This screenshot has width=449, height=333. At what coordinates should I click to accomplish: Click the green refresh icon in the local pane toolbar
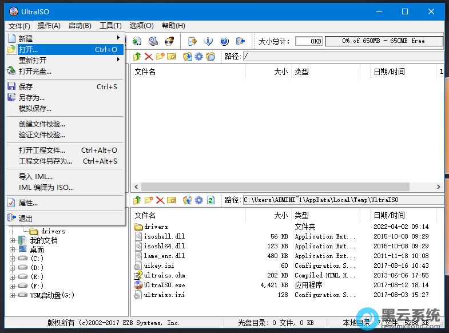[210, 200]
